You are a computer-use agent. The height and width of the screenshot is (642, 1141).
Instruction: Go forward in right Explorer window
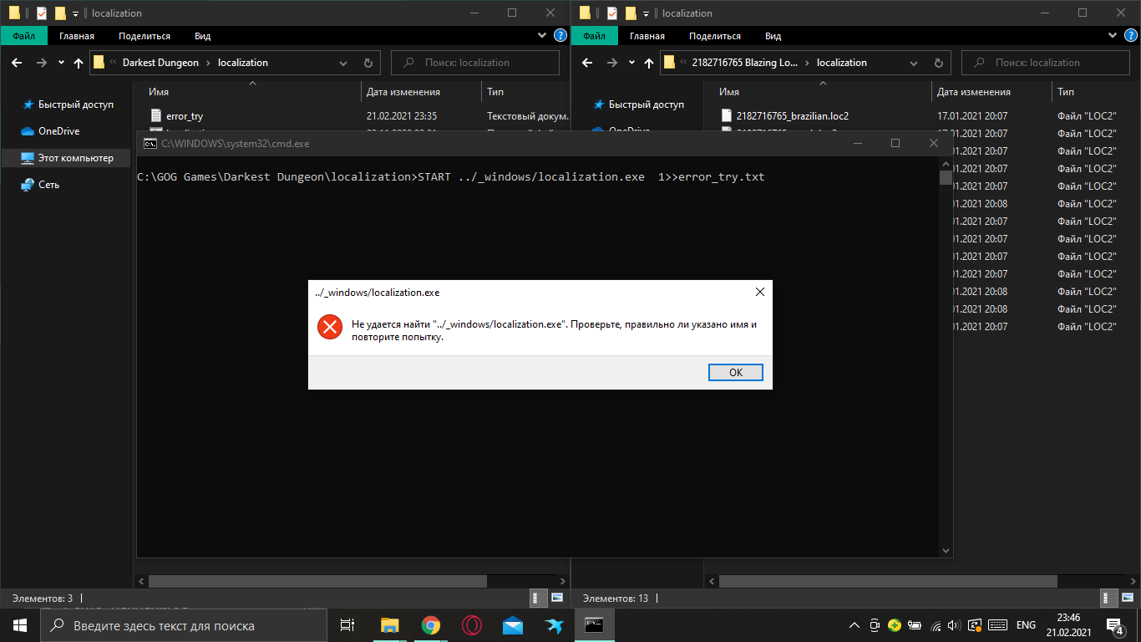point(611,63)
